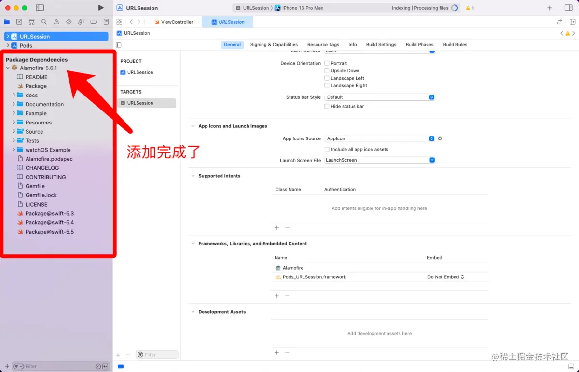Enable Landscape Left orientation
Image resolution: width=579 pixels, height=372 pixels.
coord(327,78)
